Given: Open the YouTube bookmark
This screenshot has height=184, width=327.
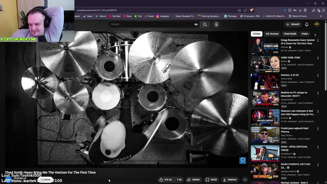Looking at the screenshot, I should pyautogui.click(x=114, y=16).
